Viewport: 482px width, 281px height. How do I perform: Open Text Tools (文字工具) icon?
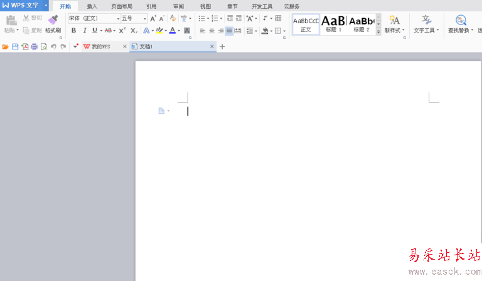(x=426, y=20)
